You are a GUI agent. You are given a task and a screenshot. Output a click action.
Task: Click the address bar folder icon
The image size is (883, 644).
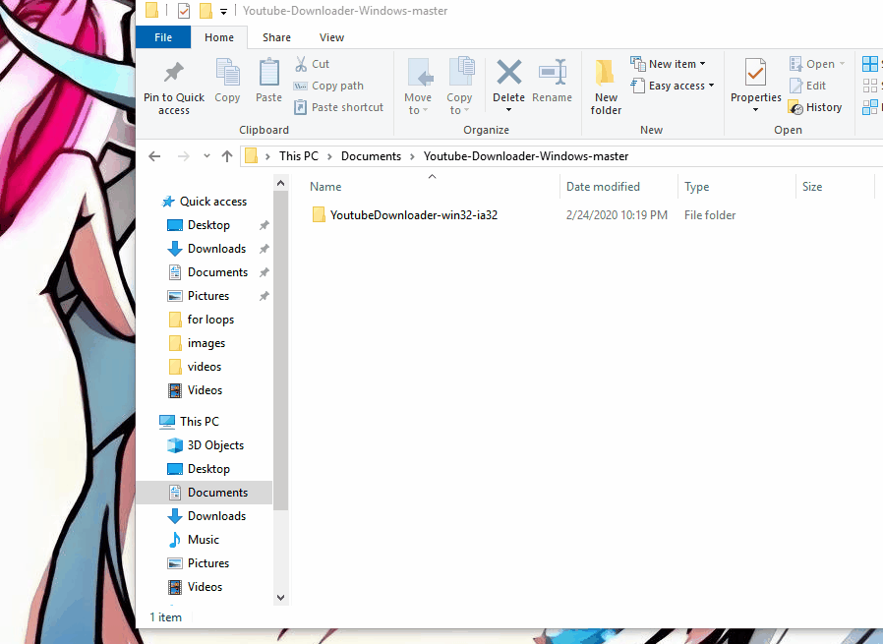coord(251,156)
